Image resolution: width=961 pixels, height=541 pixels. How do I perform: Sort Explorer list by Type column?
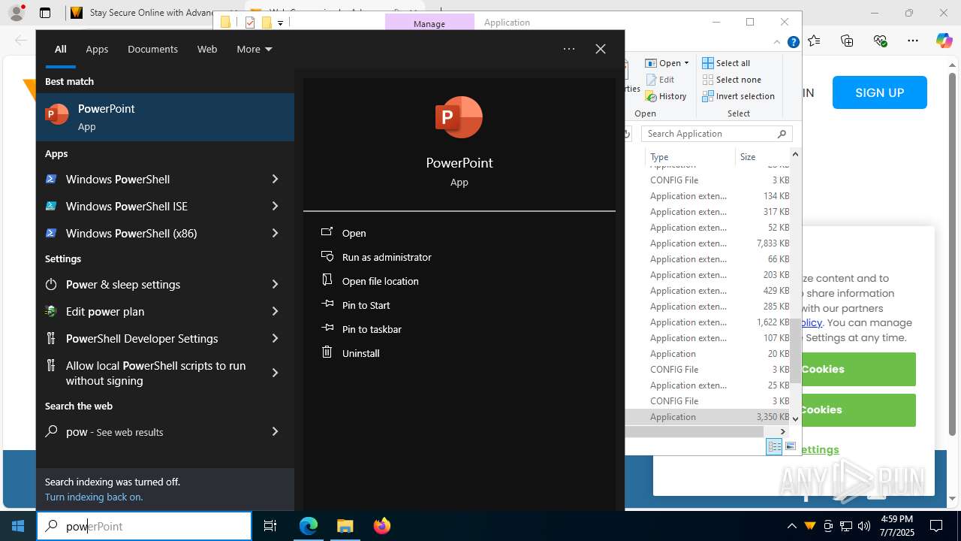(691, 156)
